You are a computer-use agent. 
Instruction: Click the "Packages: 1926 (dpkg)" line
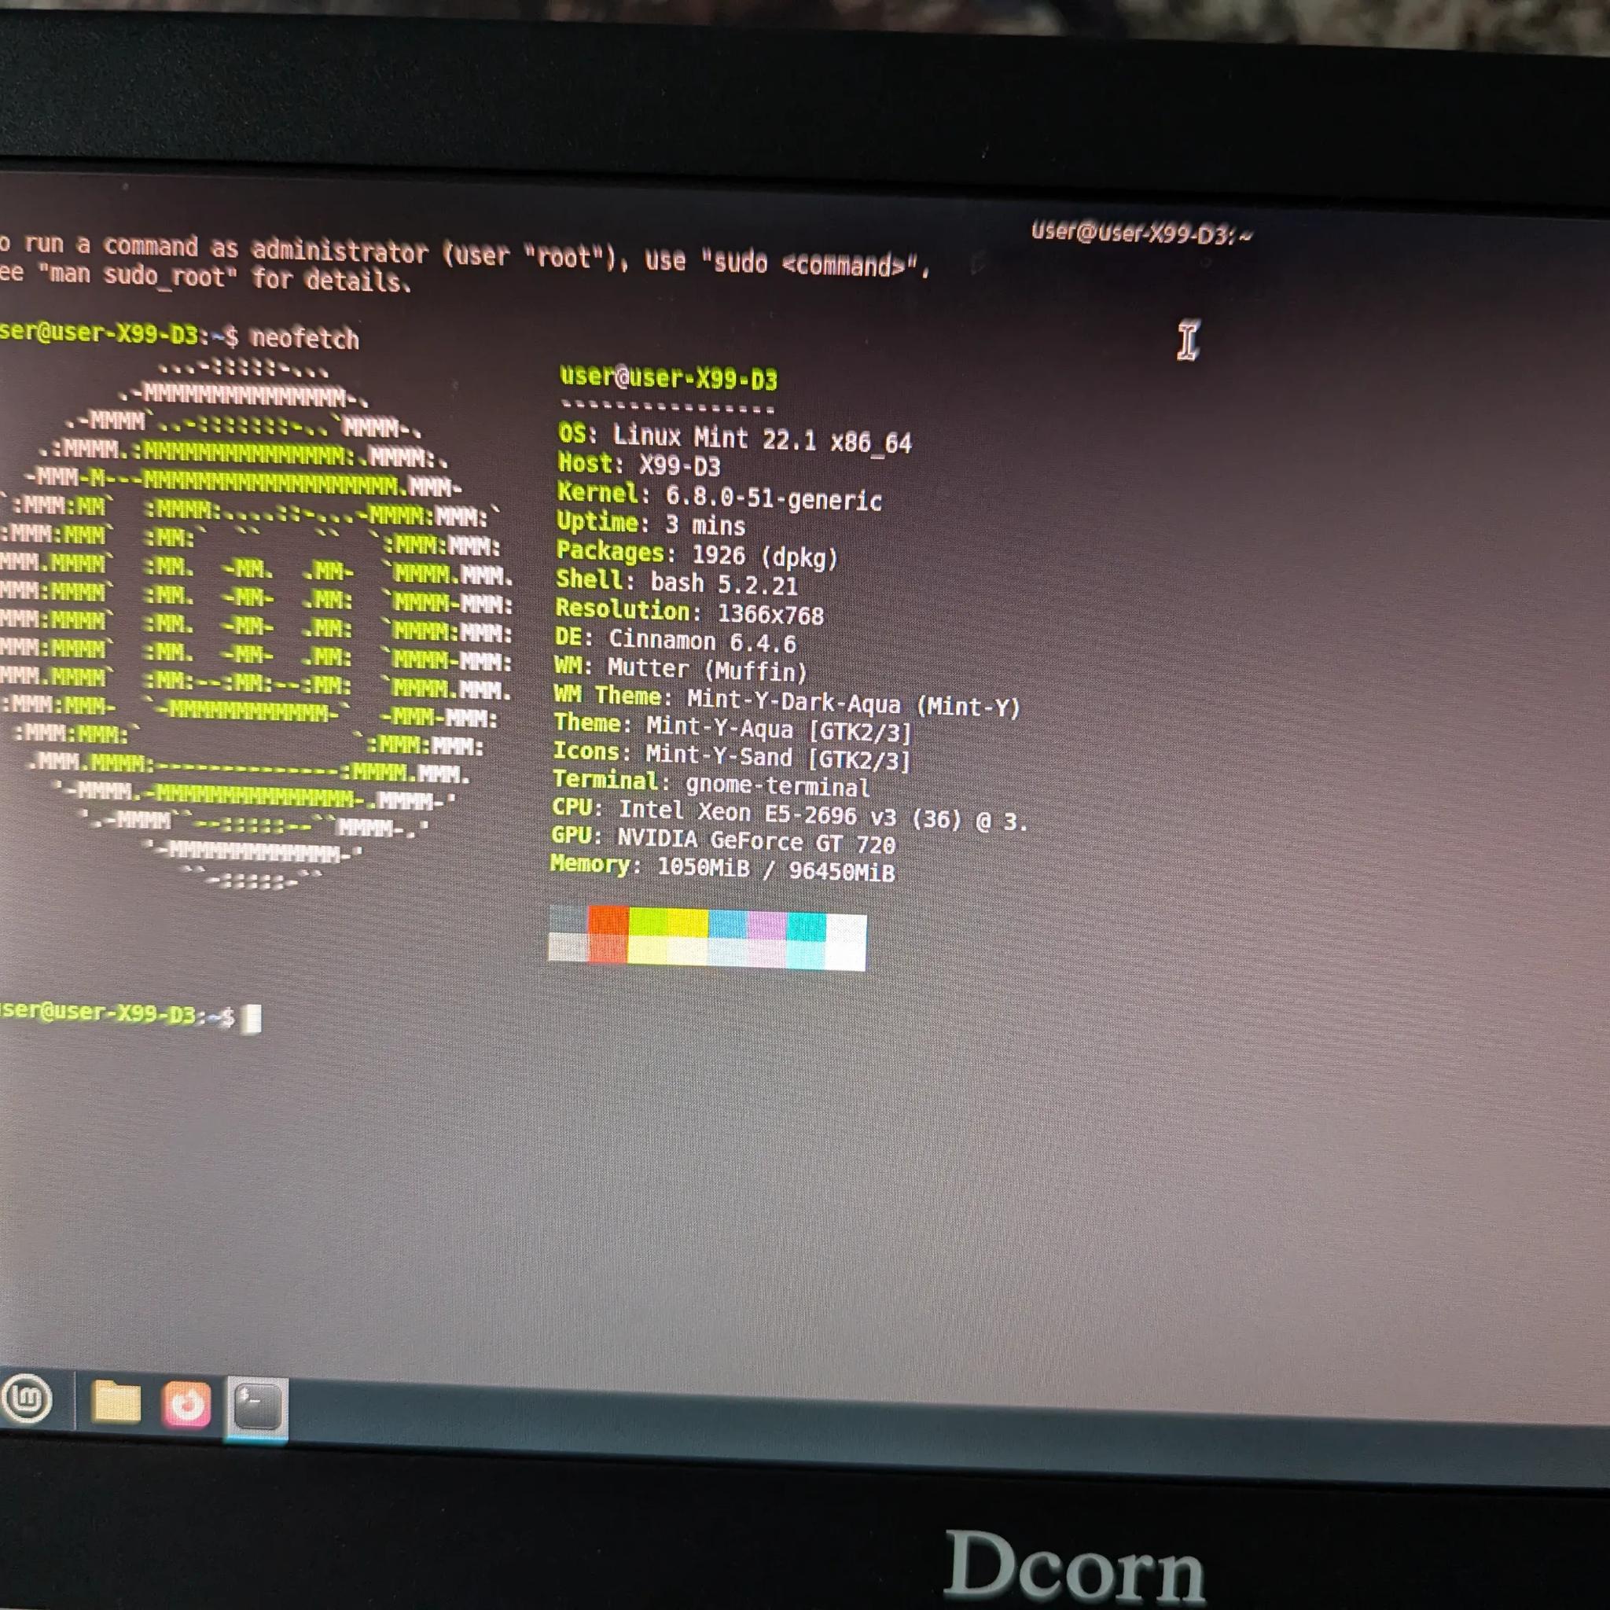697,553
